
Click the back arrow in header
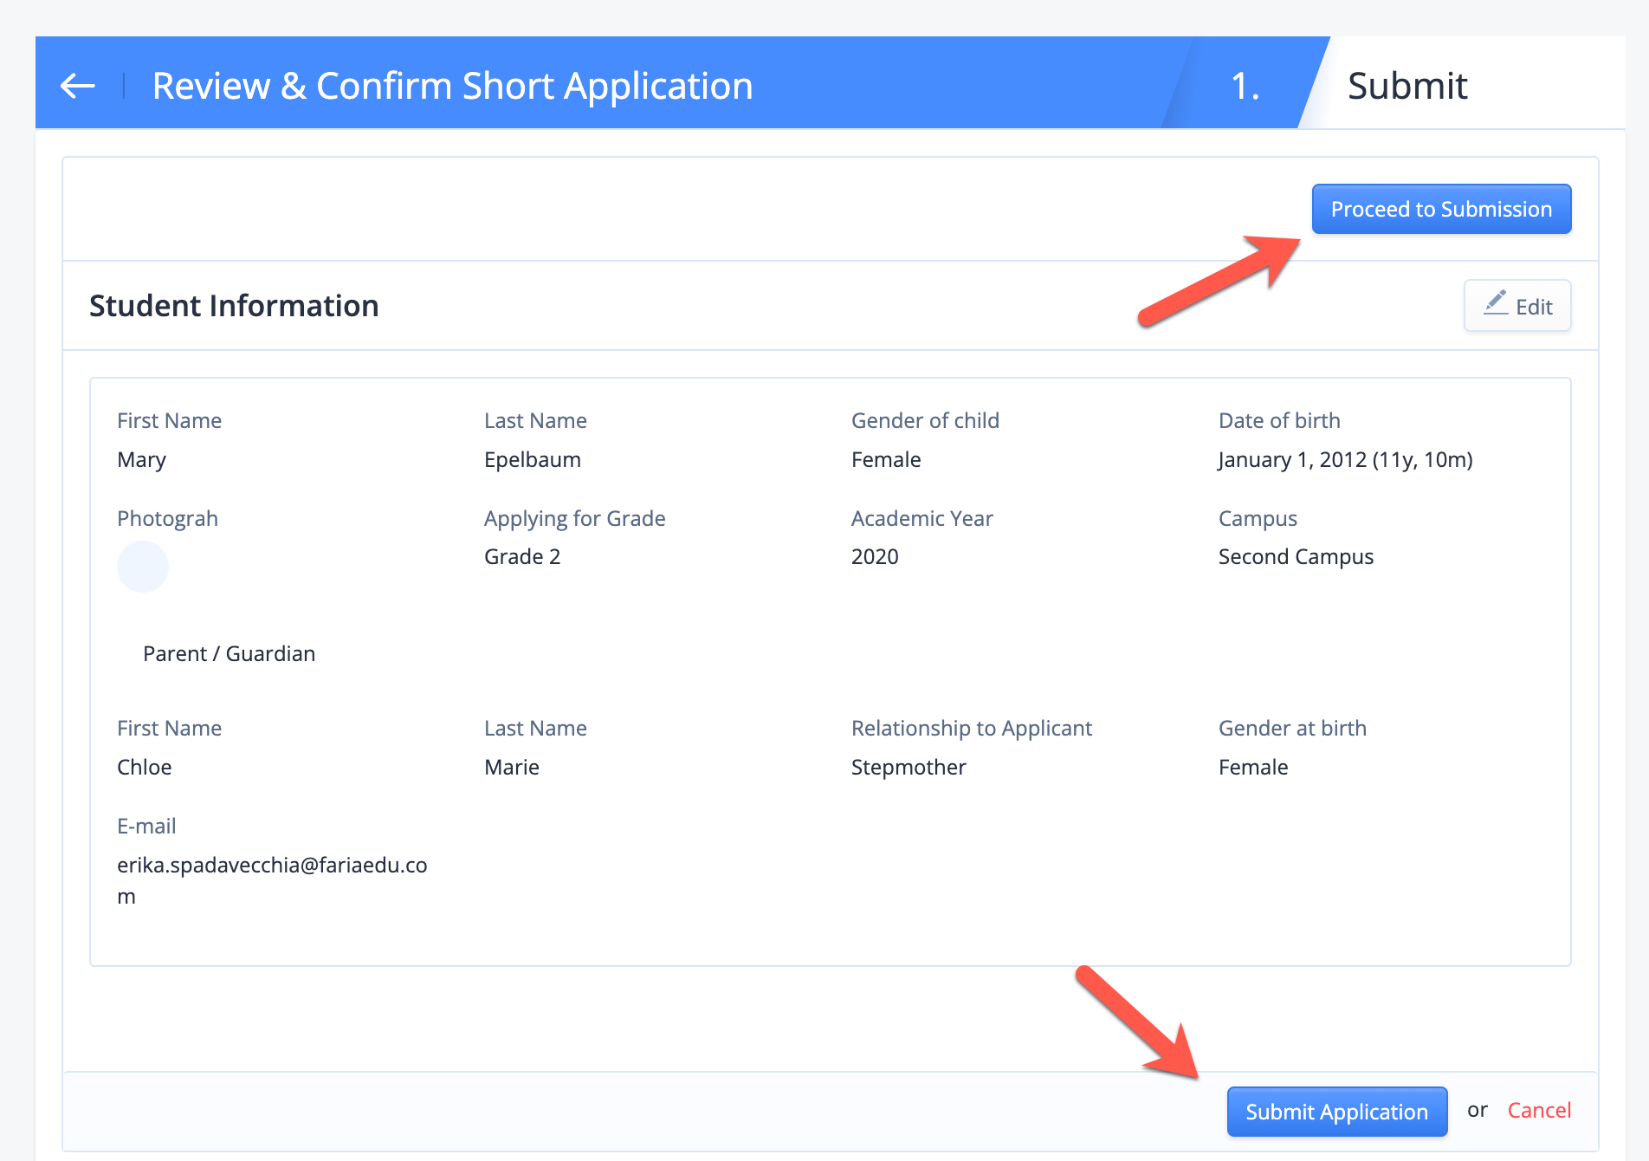click(x=78, y=86)
